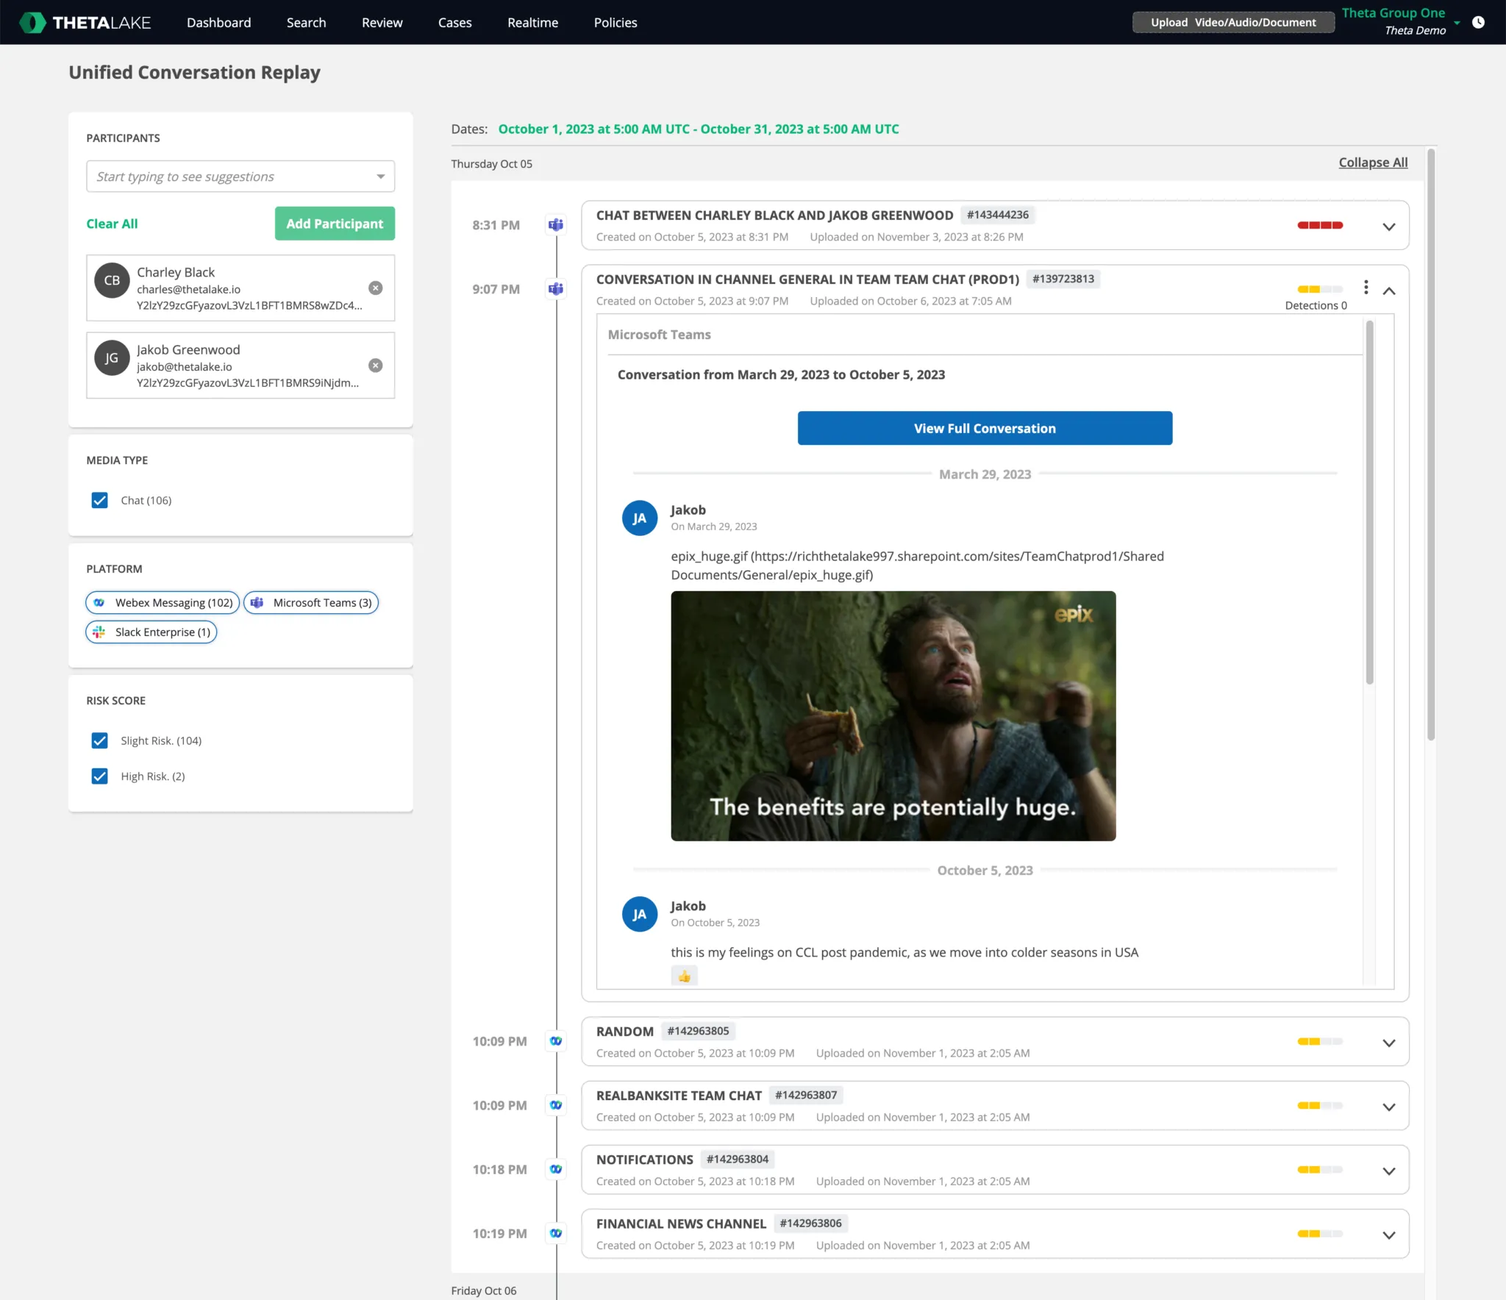
Task: Click the Collapse All link
Action: pyautogui.click(x=1372, y=162)
